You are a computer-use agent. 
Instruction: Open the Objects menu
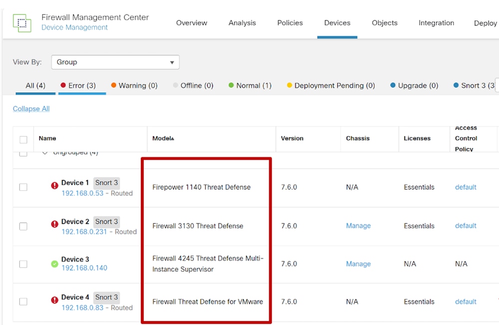tap(385, 23)
